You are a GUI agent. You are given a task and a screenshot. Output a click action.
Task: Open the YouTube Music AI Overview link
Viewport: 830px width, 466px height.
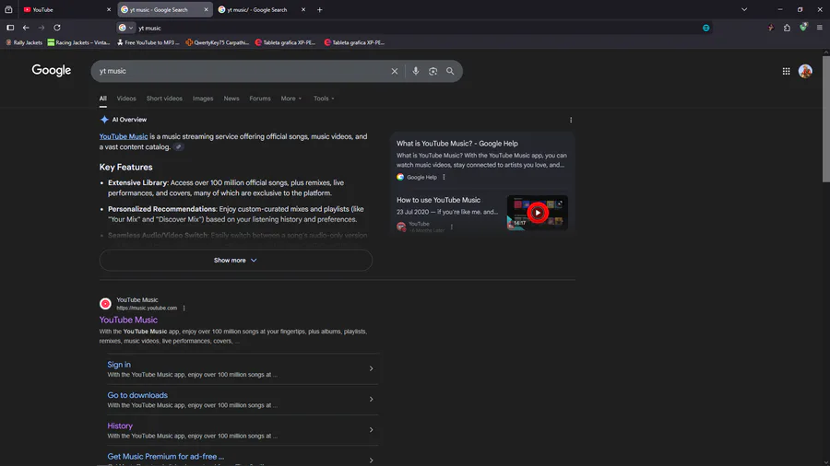[x=124, y=136]
